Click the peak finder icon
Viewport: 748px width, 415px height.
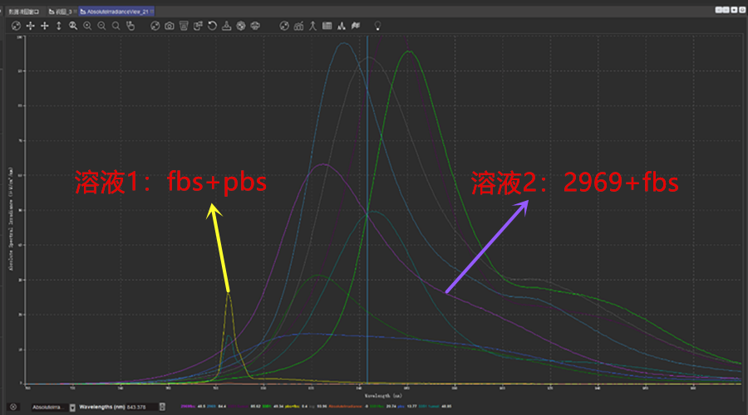[x=312, y=27]
